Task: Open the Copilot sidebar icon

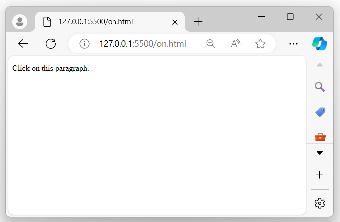Action: pyautogui.click(x=320, y=44)
